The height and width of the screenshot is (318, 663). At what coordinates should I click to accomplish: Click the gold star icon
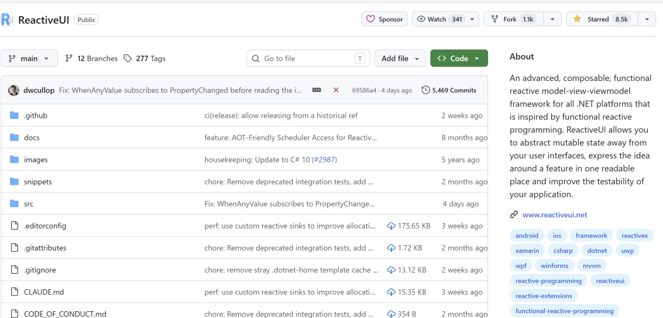pos(576,20)
